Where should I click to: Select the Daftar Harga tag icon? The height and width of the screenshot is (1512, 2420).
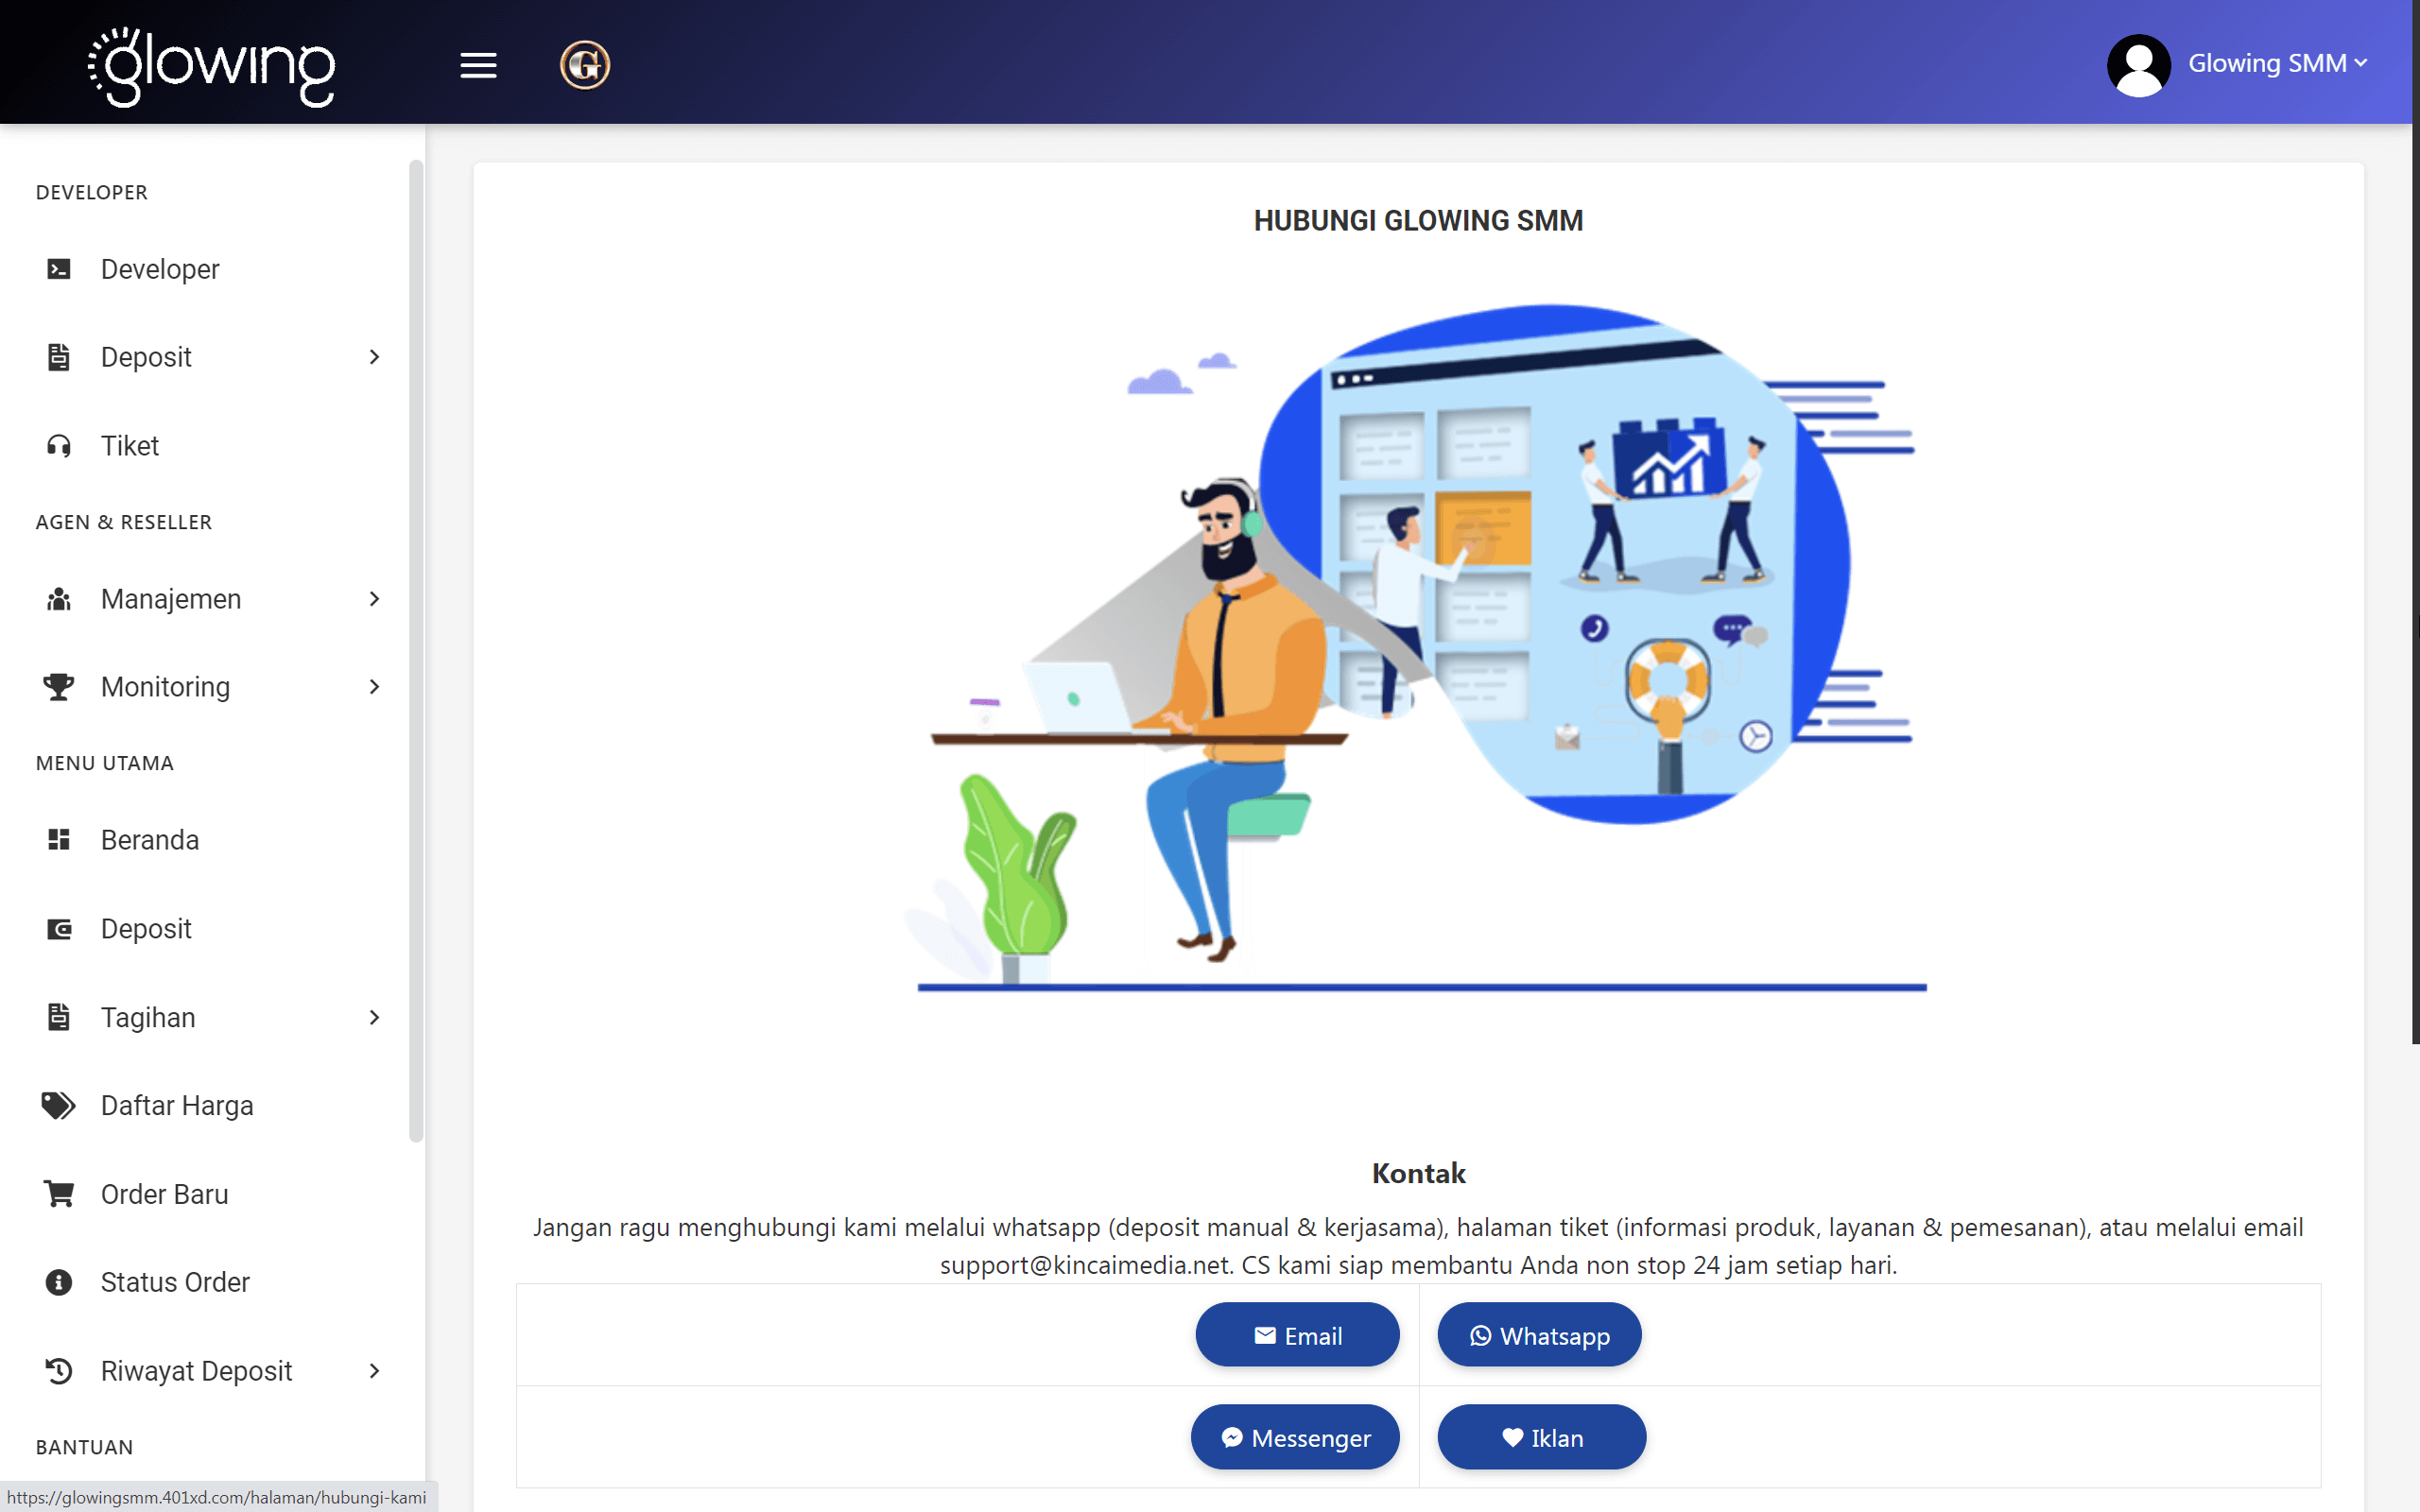pyautogui.click(x=57, y=1105)
